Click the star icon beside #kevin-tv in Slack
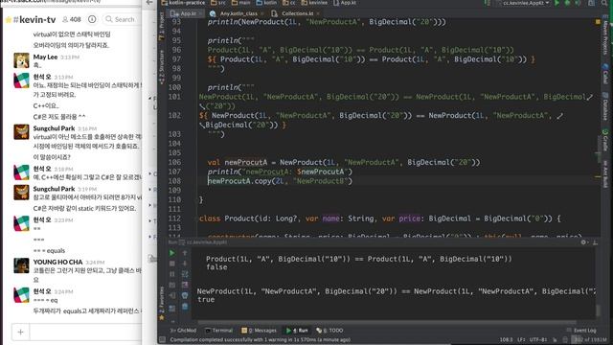The image size is (613, 345). tap(8, 19)
